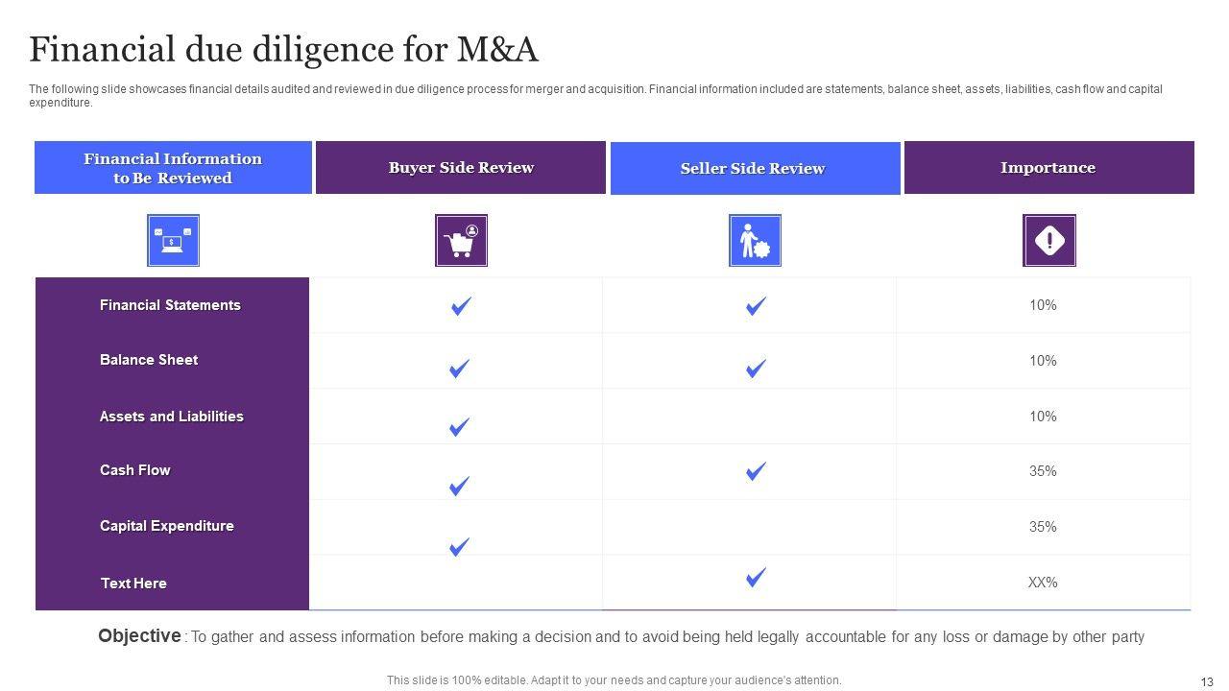Click the slide title Financial due diligence
Viewport: 1229px width, 691px height.
point(283,49)
